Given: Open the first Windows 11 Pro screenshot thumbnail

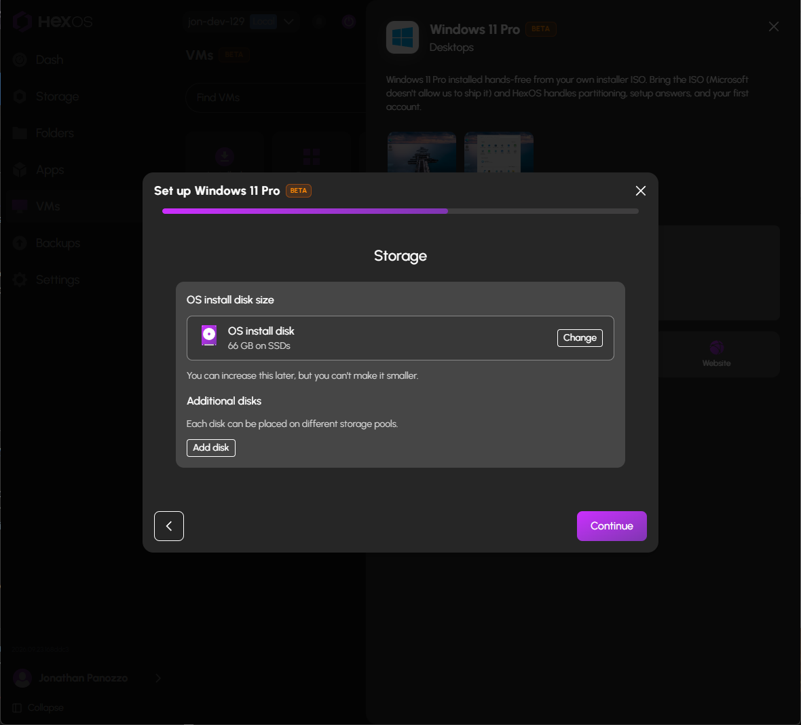Looking at the screenshot, I should [x=422, y=152].
